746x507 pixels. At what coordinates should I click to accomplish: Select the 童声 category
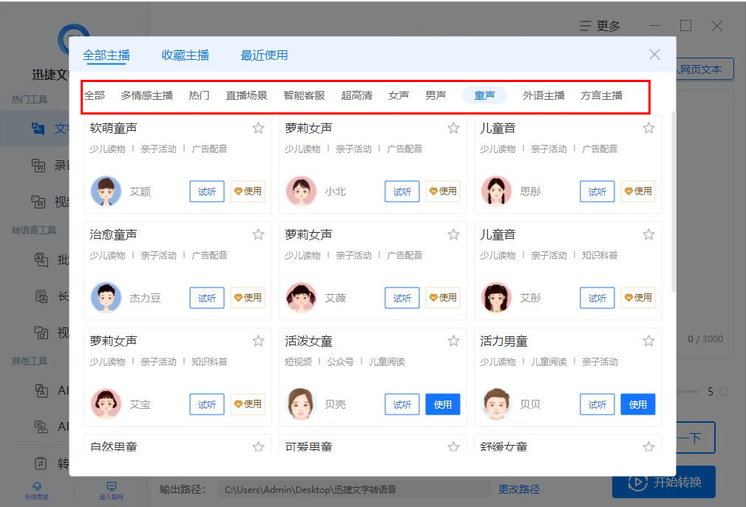point(484,95)
